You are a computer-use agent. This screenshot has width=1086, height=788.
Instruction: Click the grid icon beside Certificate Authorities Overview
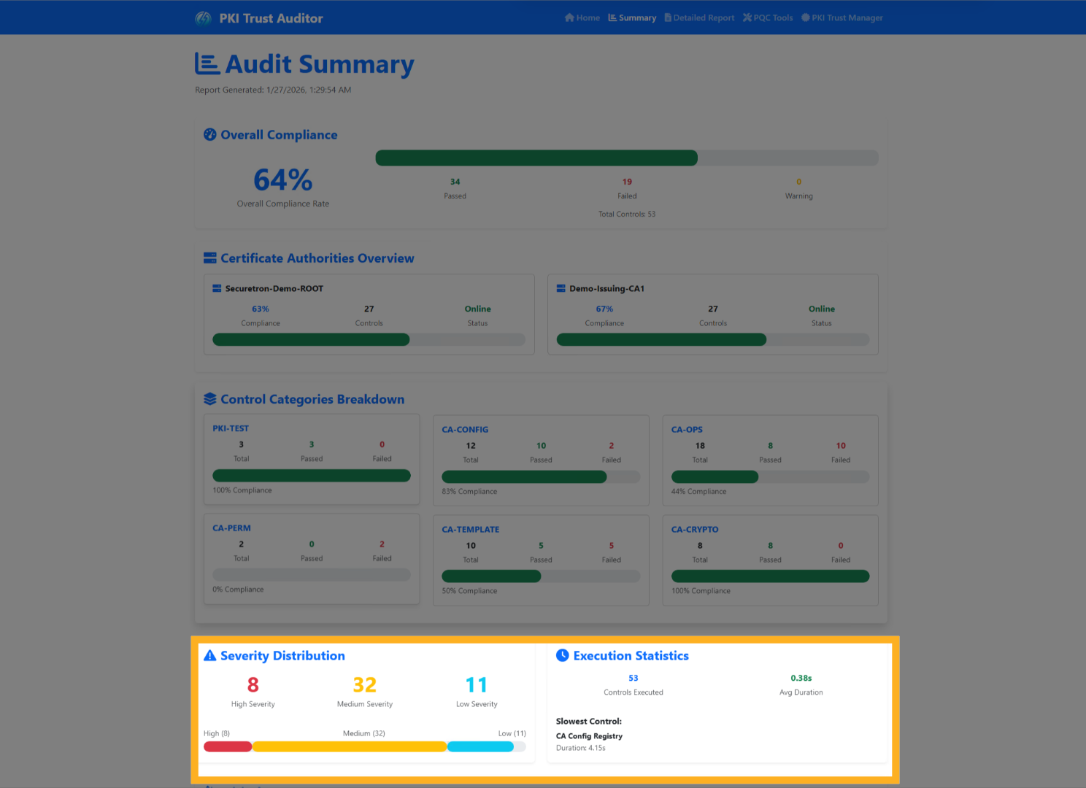point(209,258)
